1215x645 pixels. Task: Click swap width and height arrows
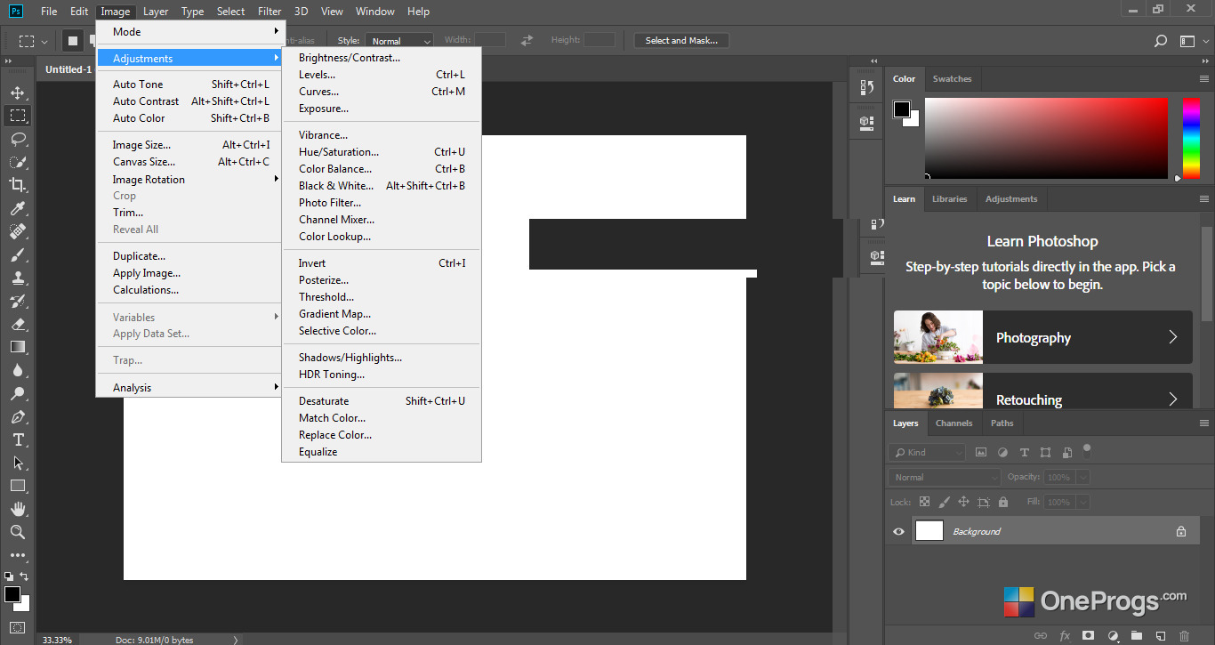point(527,40)
